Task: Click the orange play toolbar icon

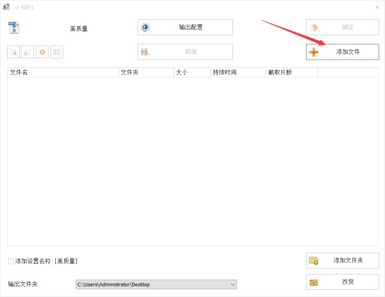Action: point(42,52)
